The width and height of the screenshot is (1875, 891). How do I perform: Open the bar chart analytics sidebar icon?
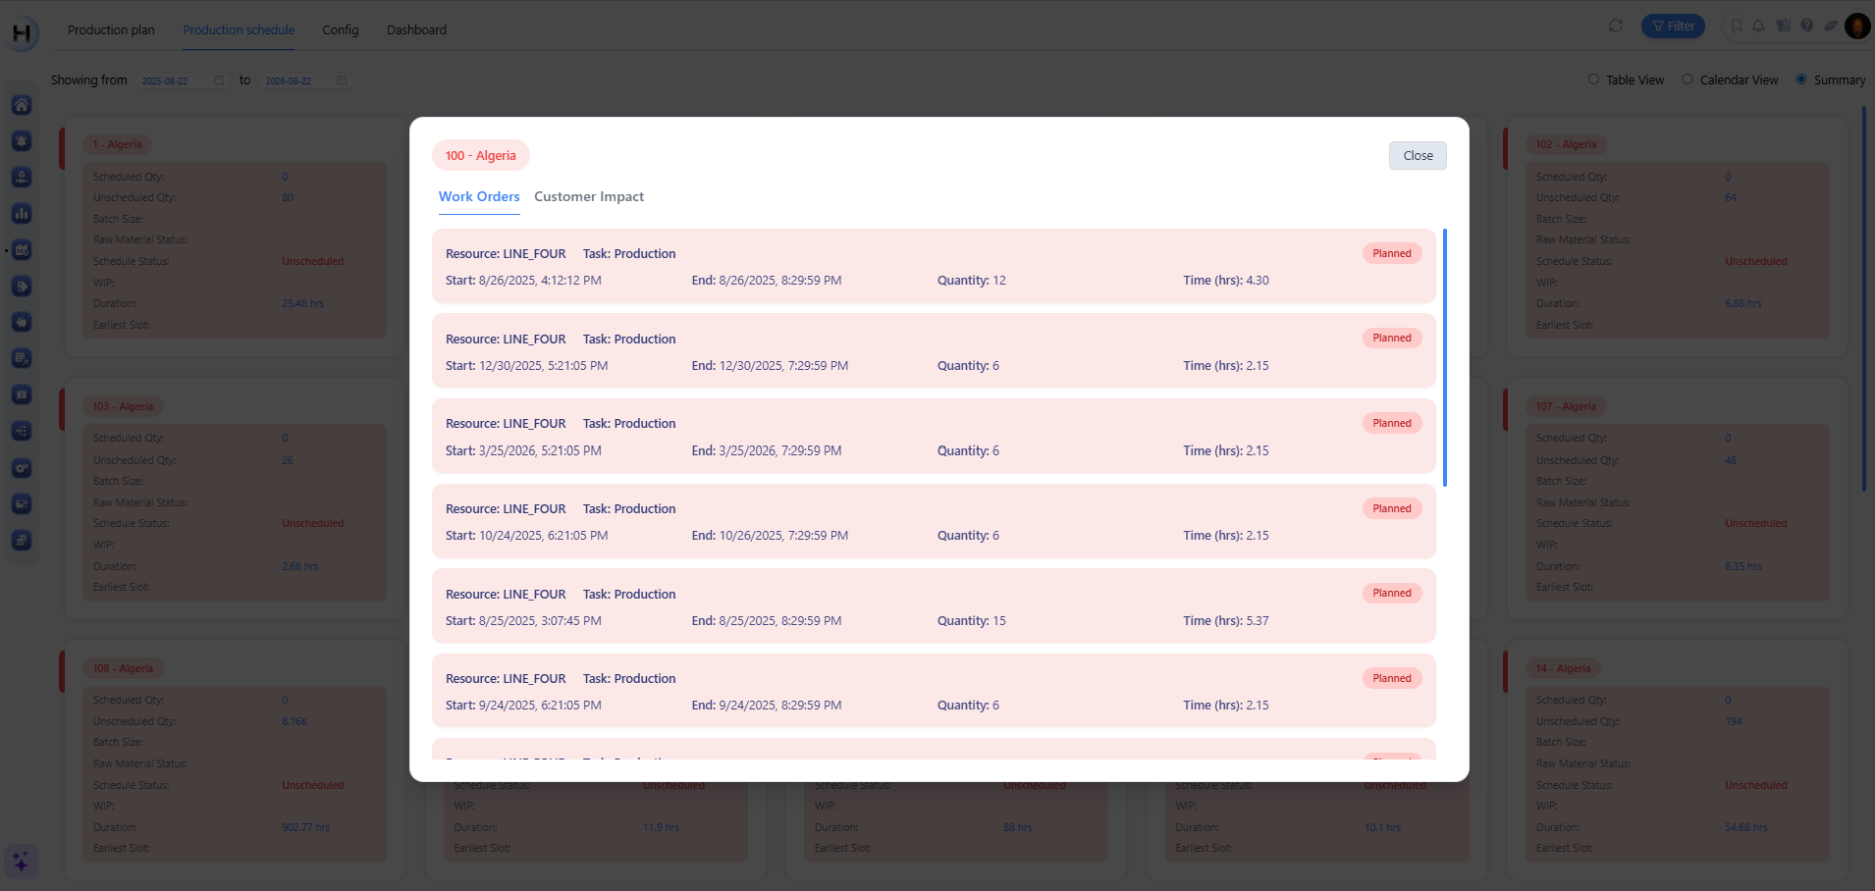pos(22,214)
